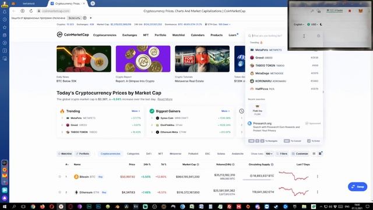Open the English language dropdown

(x=299, y=24)
